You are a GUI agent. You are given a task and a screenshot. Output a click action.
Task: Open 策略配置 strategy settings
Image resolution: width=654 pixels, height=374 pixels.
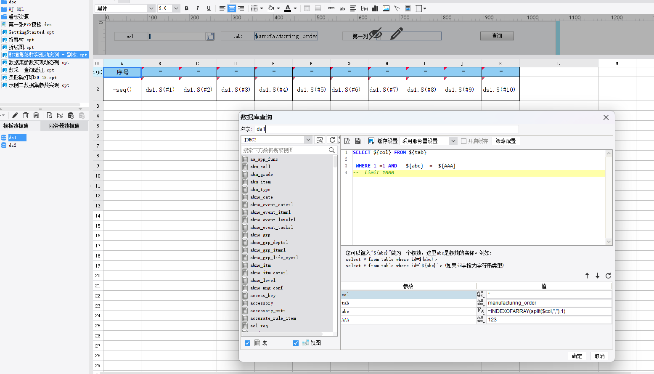[x=506, y=141]
